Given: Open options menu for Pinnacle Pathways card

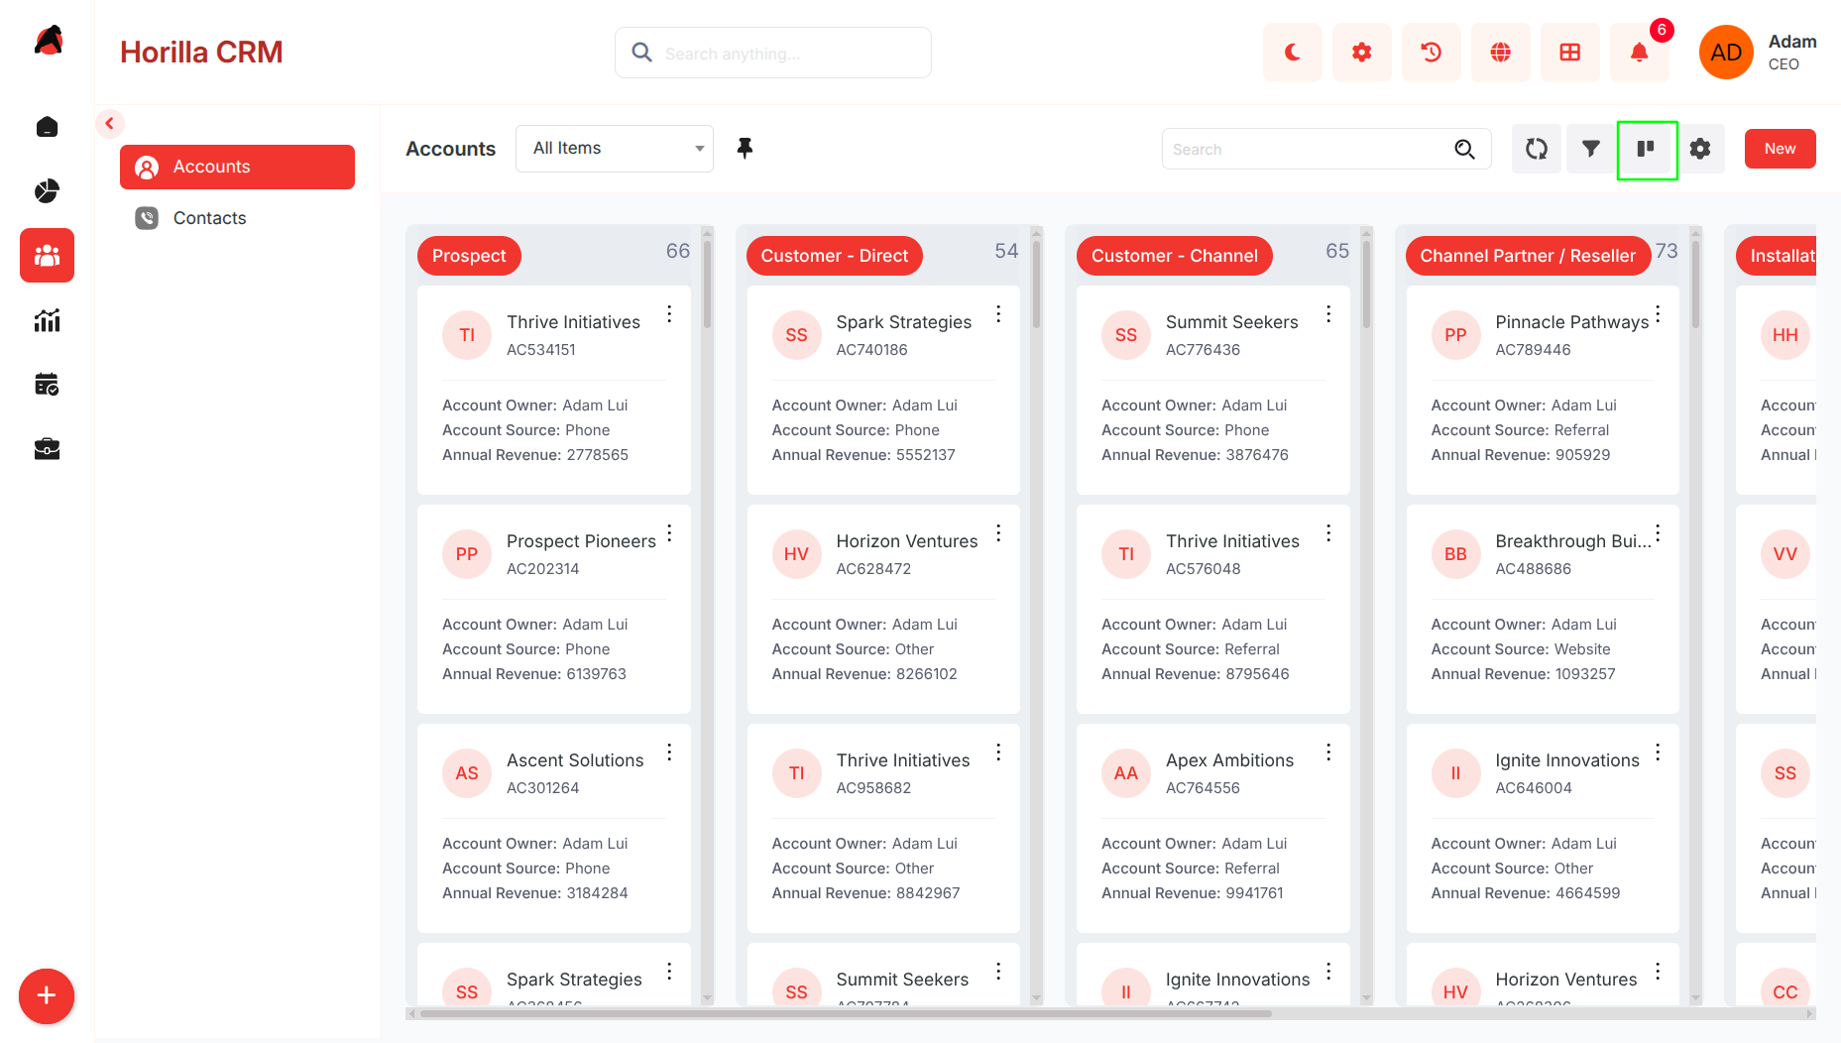Looking at the screenshot, I should (1658, 314).
